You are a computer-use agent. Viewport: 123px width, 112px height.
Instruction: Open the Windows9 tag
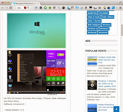pyautogui.click(x=103, y=33)
